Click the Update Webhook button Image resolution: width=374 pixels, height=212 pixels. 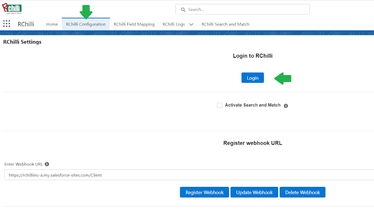(254, 192)
